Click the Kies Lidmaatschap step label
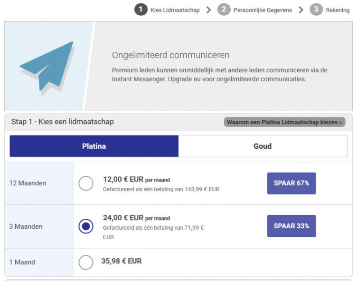The width and height of the screenshot is (357, 281). [x=175, y=10]
